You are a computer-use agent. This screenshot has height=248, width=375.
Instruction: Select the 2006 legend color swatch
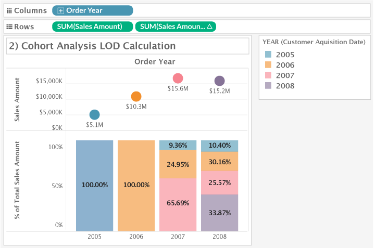268,65
